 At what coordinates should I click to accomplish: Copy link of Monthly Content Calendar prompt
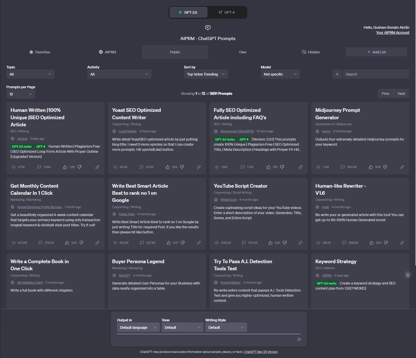point(97,243)
